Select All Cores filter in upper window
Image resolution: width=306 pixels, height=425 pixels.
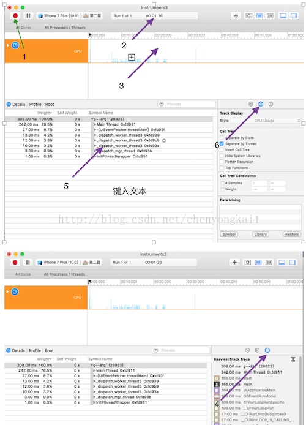coord(23,28)
